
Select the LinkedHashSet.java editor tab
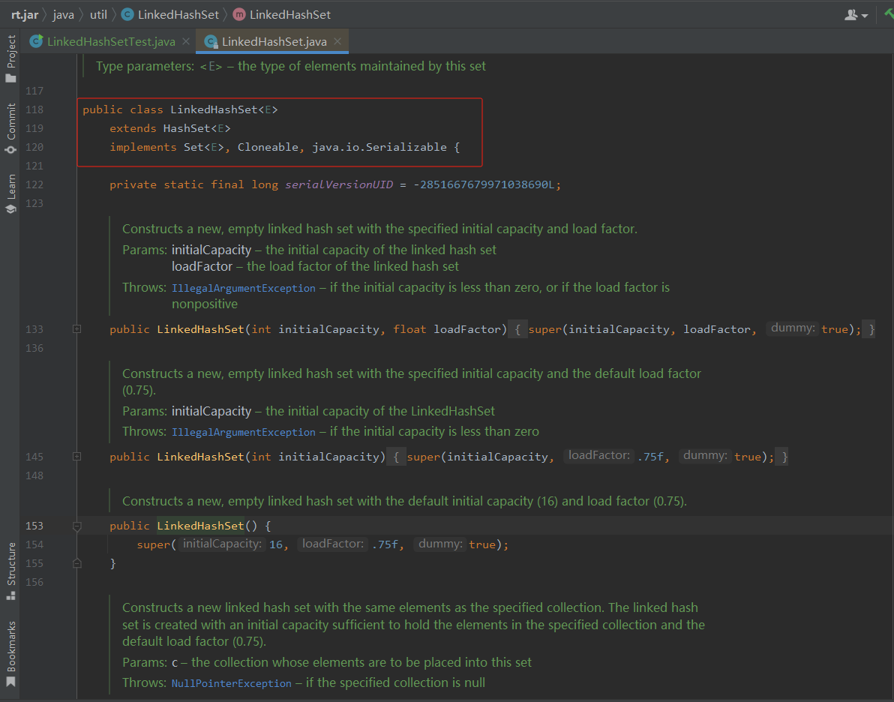[274, 41]
